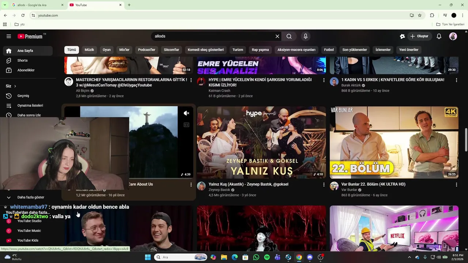Toggle captions on the preview video
Image resolution: width=468 pixels, height=263 pixels.
pyautogui.click(x=186, y=125)
